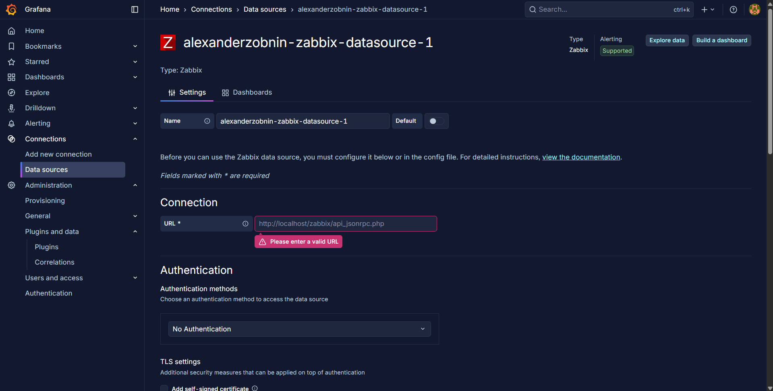Open the plus new-item dropdown in header

[x=707, y=9]
